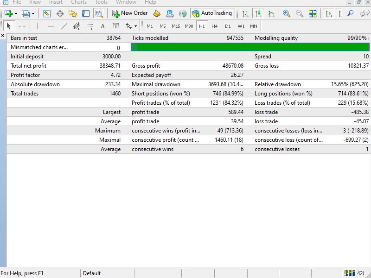The height and width of the screenshot is (278, 371).
Task: Toggle the AutoTrading button
Action: coord(212,13)
